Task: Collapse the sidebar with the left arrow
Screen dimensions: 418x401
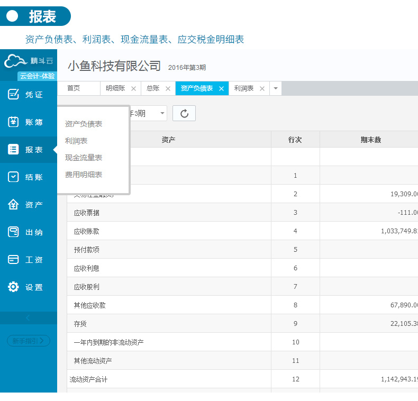Action: [x=28, y=318]
